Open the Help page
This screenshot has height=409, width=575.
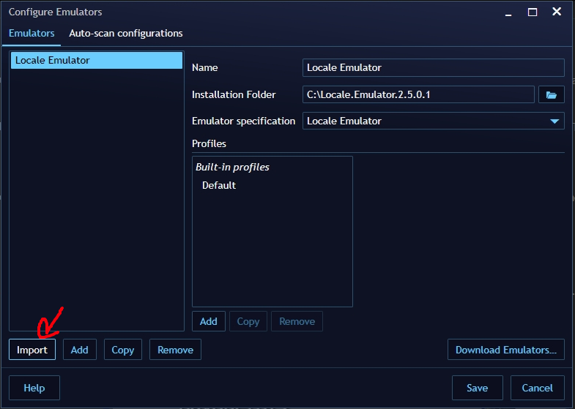tap(34, 388)
